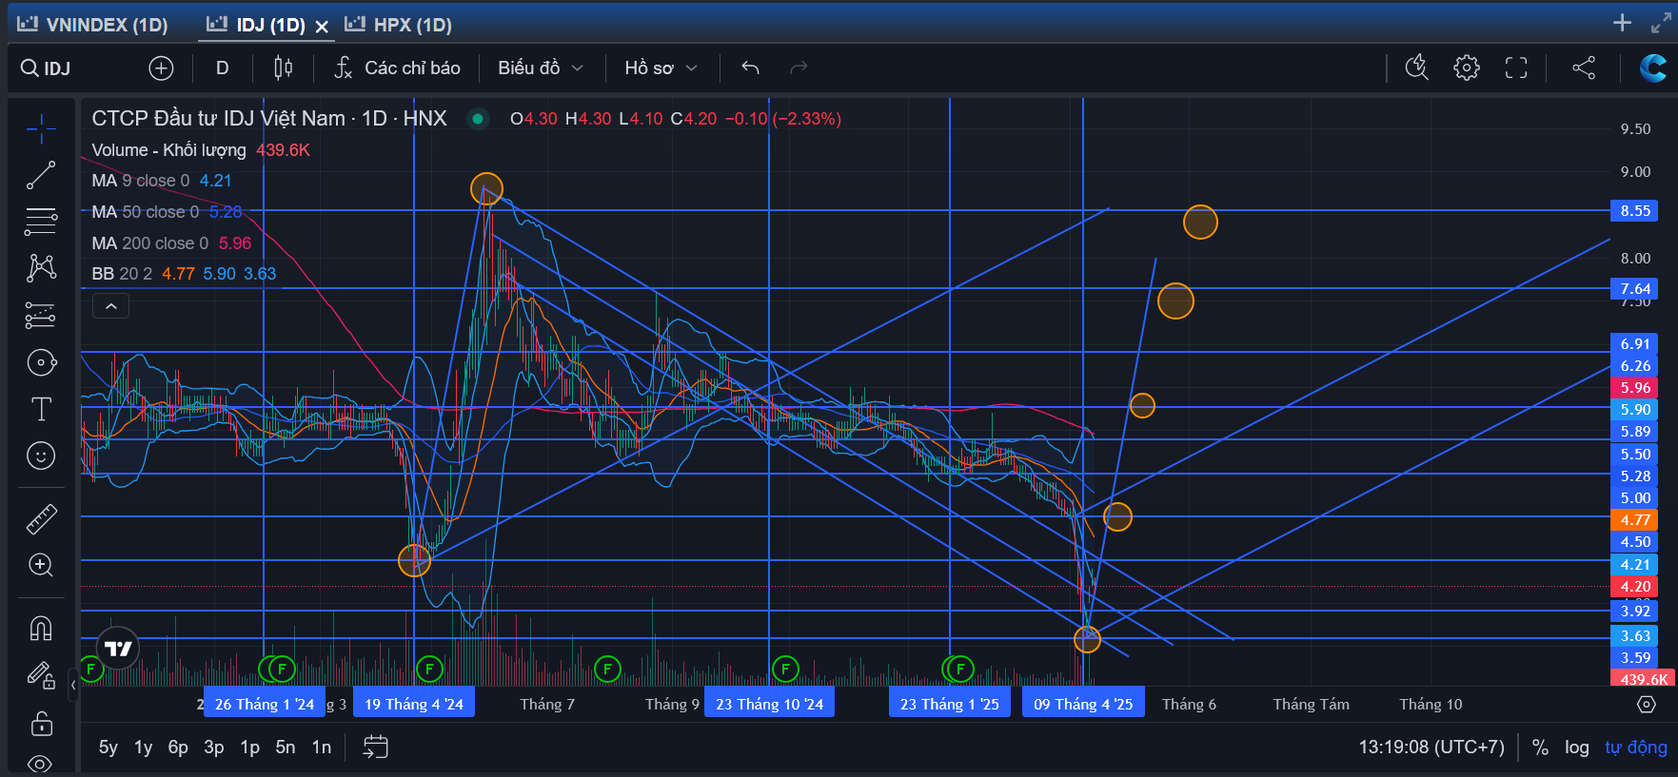Open the forecasting and measurement tools
The width and height of the screenshot is (1678, 777).
[x=41, y=315]
